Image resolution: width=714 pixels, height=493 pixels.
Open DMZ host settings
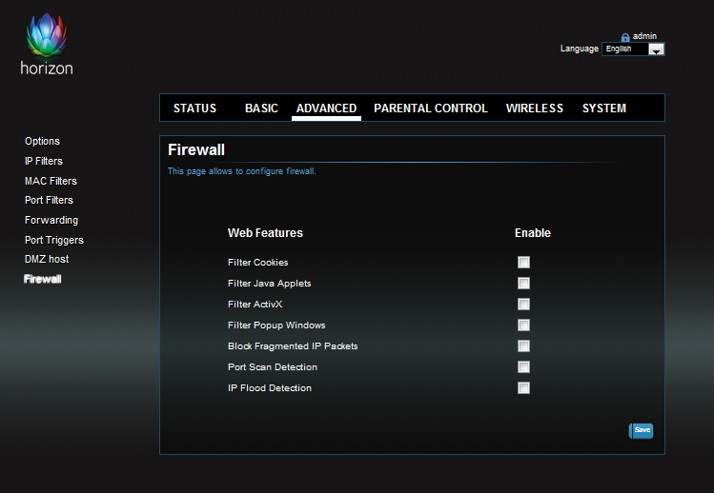[x=47, y=259]
